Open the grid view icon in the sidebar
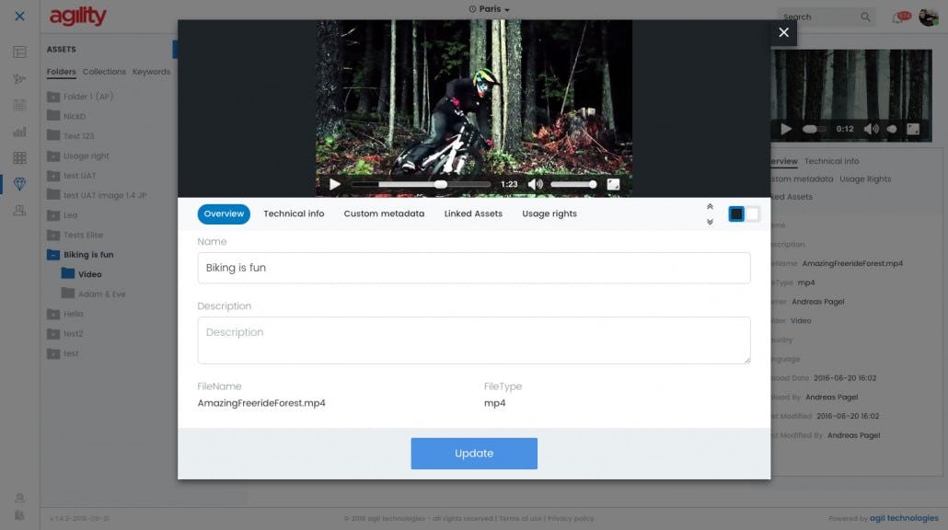This screenshot has width=948, height=530. pos(18,157)
